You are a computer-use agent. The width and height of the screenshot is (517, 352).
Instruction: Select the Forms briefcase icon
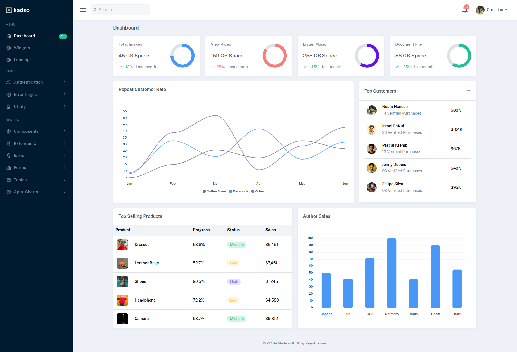9,167
